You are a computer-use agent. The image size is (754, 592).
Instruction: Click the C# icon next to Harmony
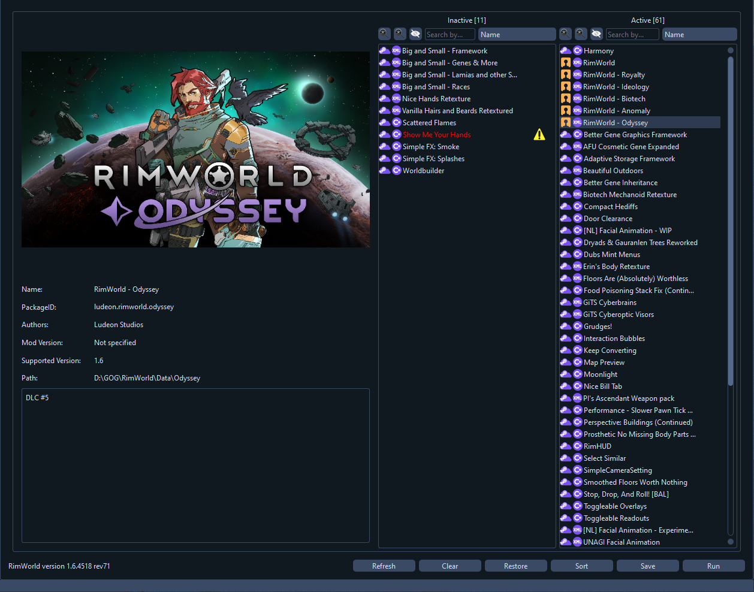click(x=578, y=51)
